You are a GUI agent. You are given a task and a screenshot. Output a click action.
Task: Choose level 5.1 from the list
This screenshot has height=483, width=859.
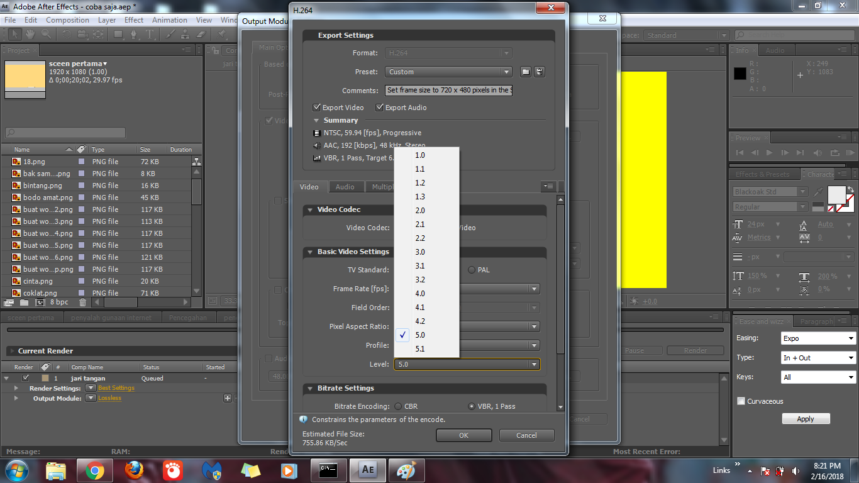pyautogui.click(x=426, y=349)
